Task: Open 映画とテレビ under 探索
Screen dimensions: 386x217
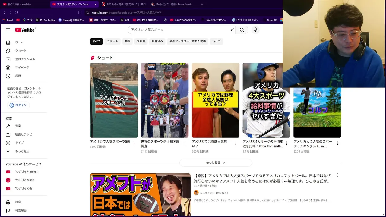Action: pos(24,134)
